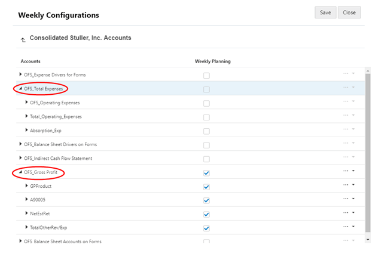Click the Close button
The height and width of the screenshot is (254, 373).
(349, 13)
